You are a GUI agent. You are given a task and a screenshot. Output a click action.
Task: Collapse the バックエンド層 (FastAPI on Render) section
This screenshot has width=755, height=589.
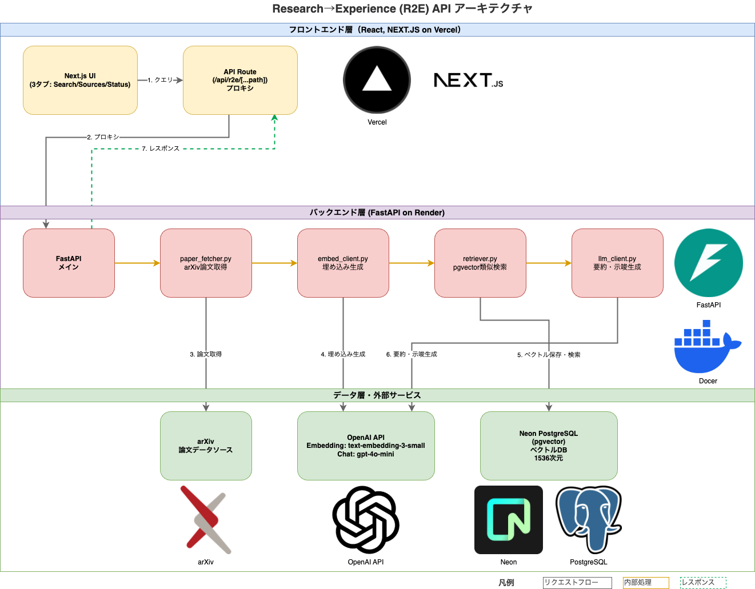click(x=377, y=212)
